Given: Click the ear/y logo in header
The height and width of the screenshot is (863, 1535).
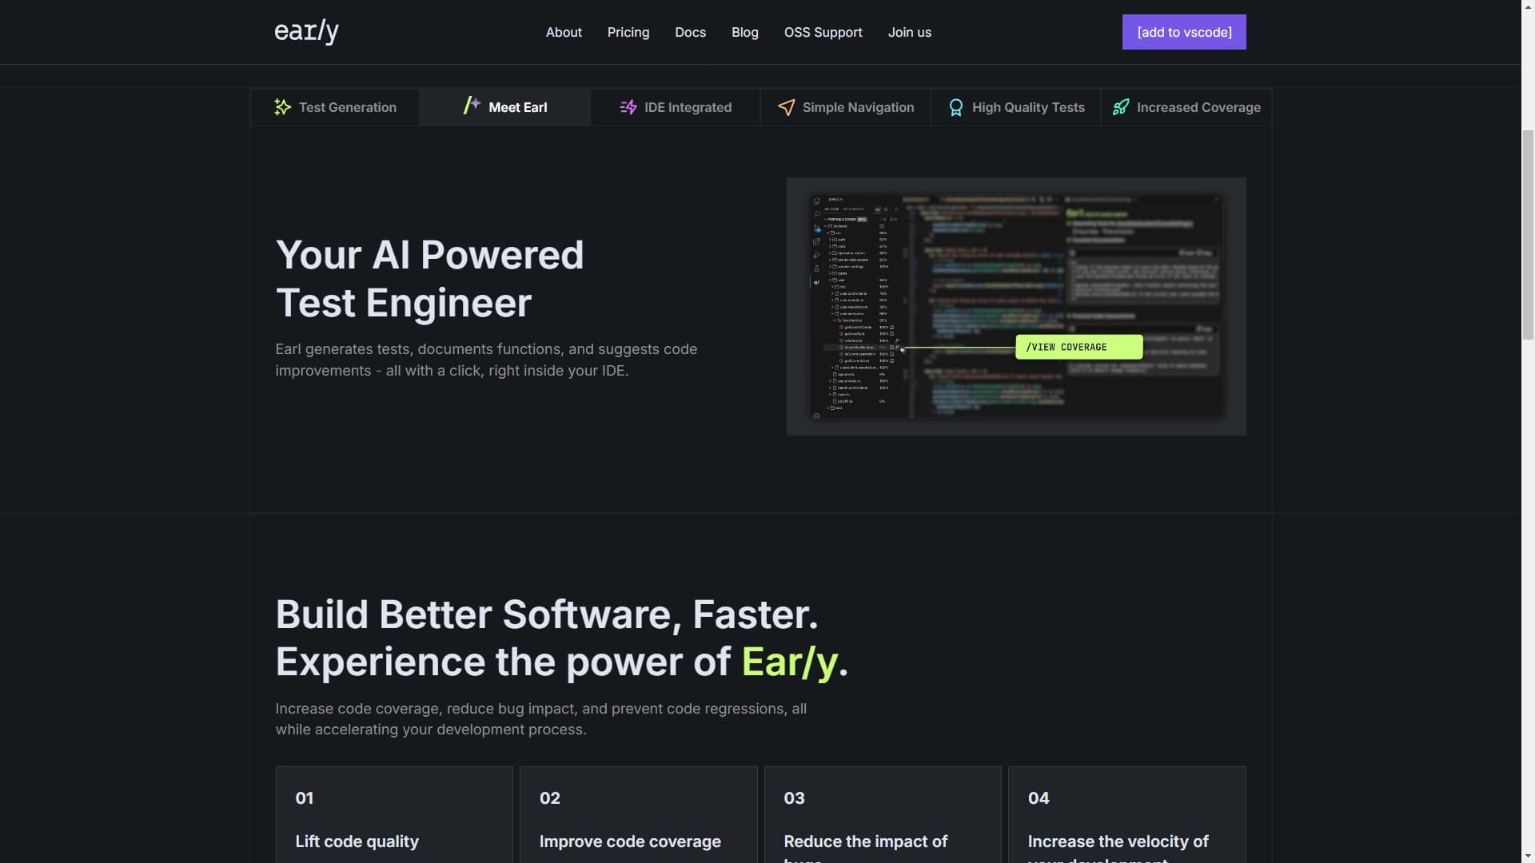Looking at the screenshot, I should coord(306,32).
